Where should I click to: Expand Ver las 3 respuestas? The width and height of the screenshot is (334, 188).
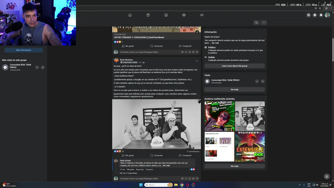tap(128, 173)
